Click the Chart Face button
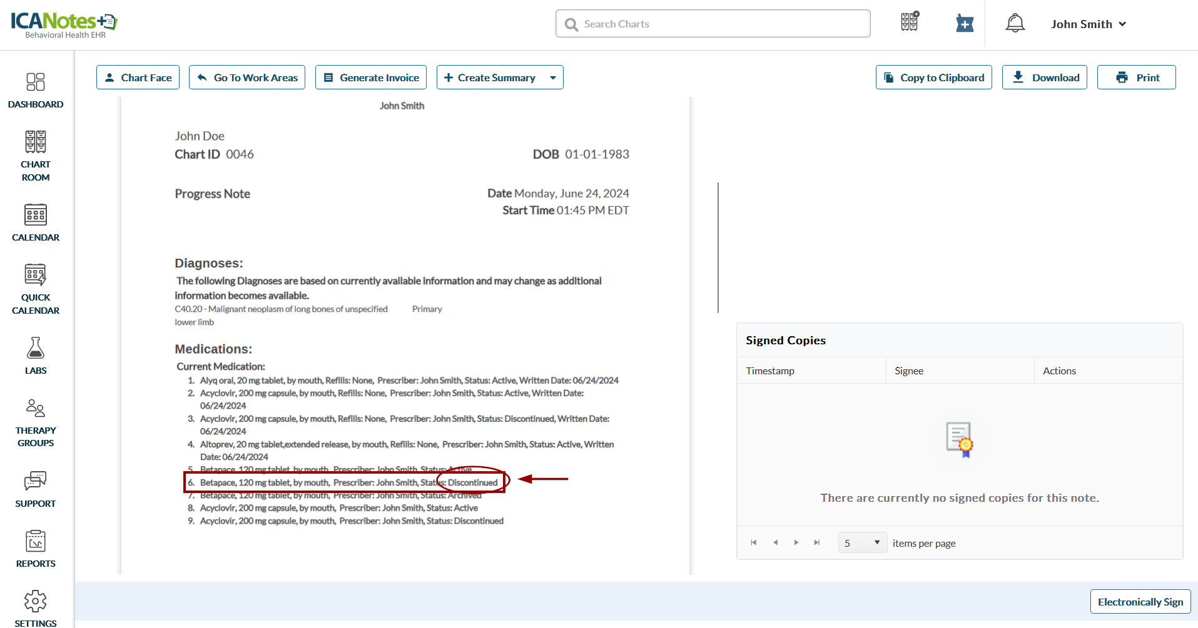This screenshot has height=628, width=1198. 138,77
